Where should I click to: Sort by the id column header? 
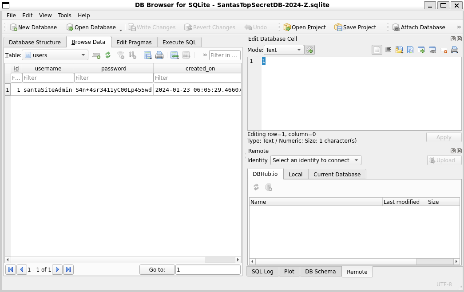coord(16,69)
